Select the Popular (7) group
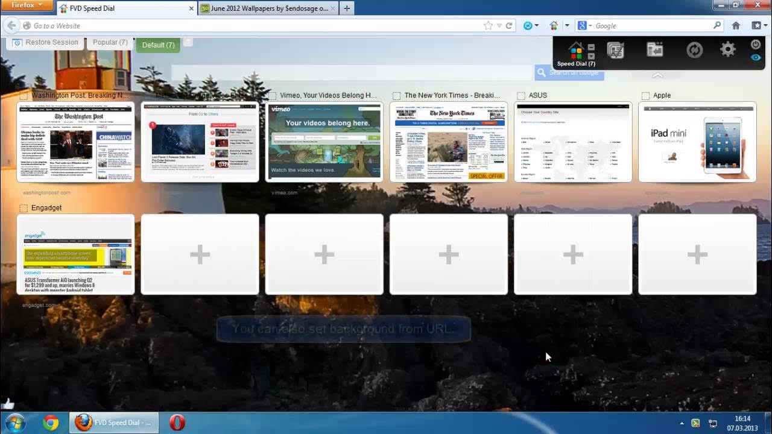Screen dimensions: 772x434 [110, 43]
